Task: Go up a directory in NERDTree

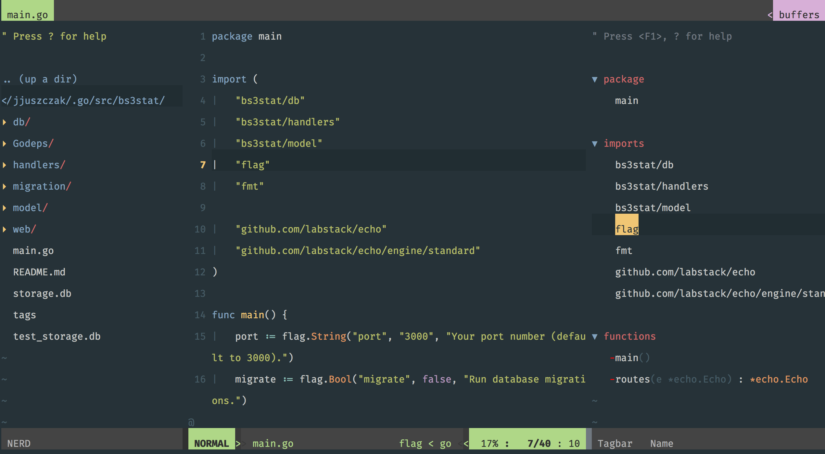Action: coord(40,79)
